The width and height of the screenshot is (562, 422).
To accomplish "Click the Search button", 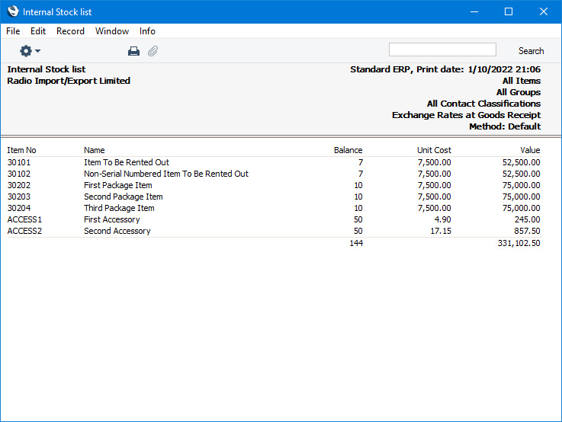I will click(531, 51).
